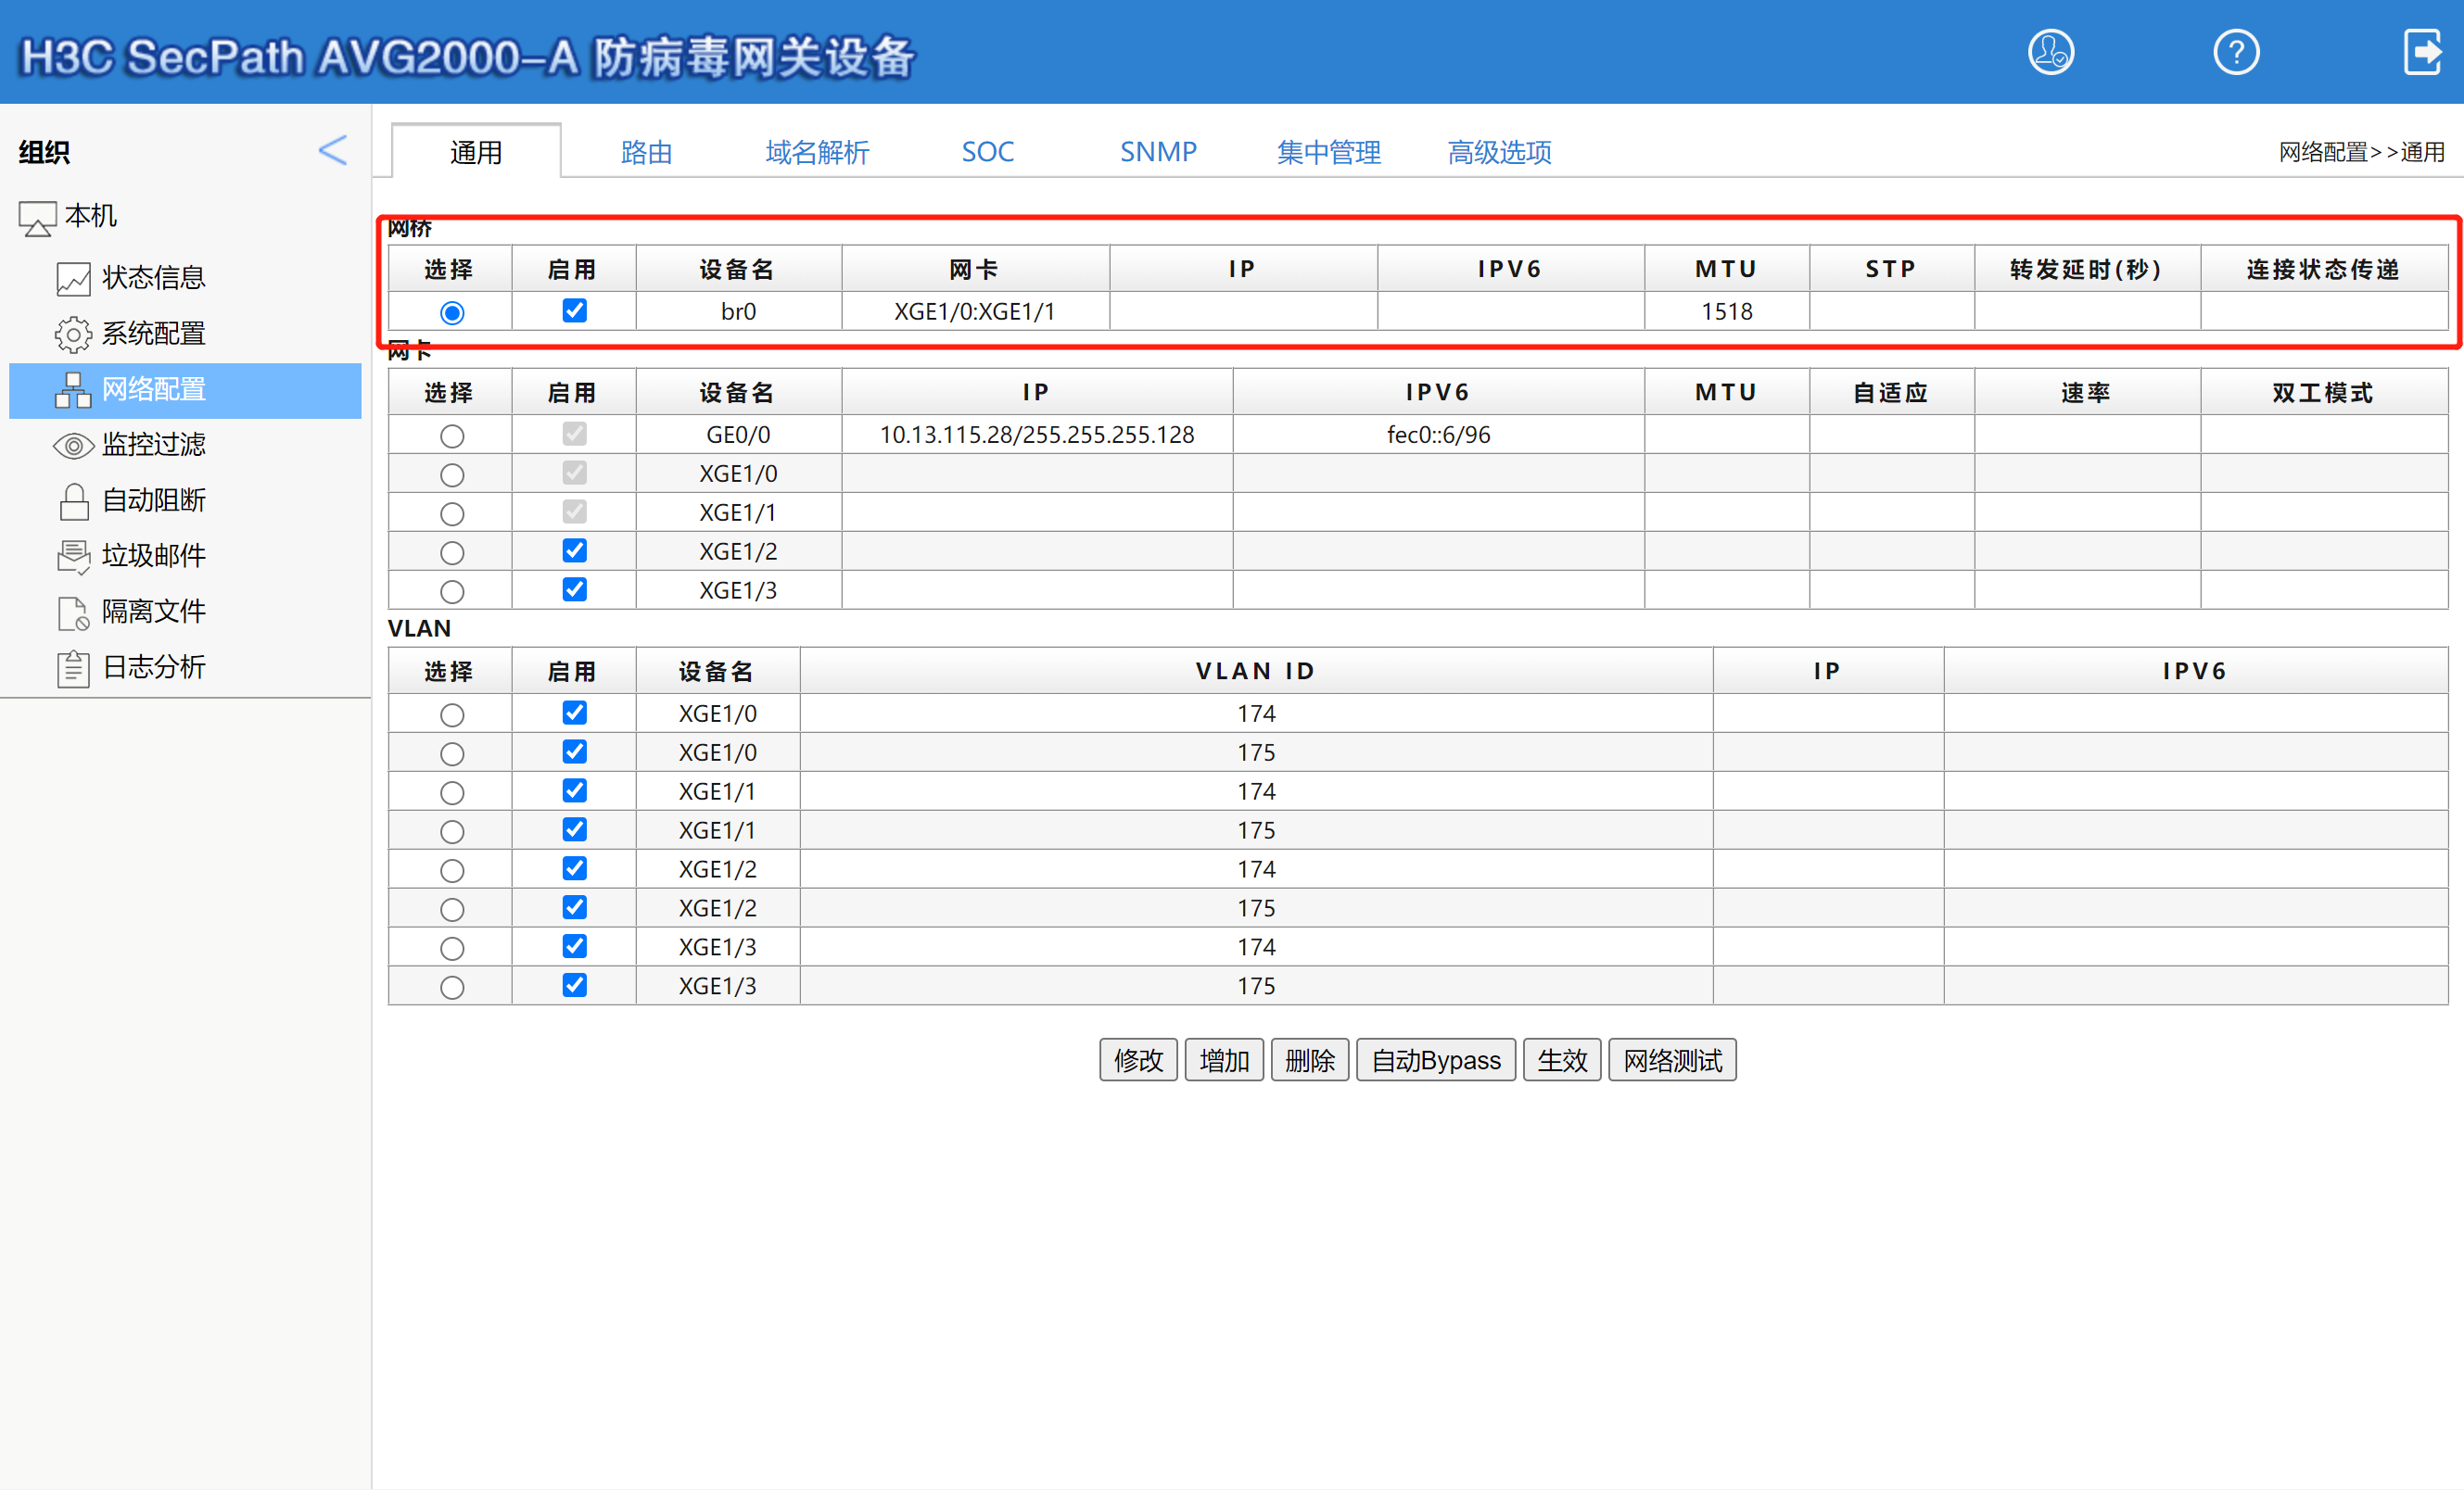Uncheck the XGE1/2 NIC enable checkbox
The width and height of the screenshot is (2464, 1490).
[x=574, y=550]
